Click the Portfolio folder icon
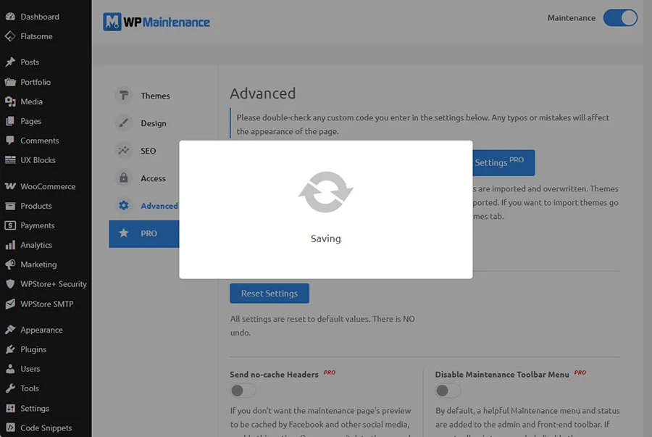The height and width of the screenshot is (437, 652). (x=10, y=82)
